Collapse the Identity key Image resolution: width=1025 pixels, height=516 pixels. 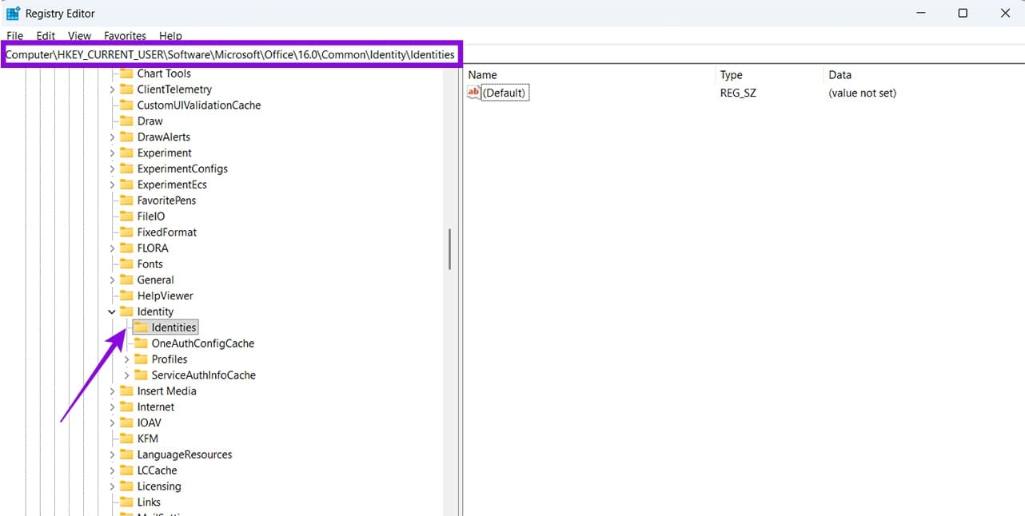[x=112, y=312]
